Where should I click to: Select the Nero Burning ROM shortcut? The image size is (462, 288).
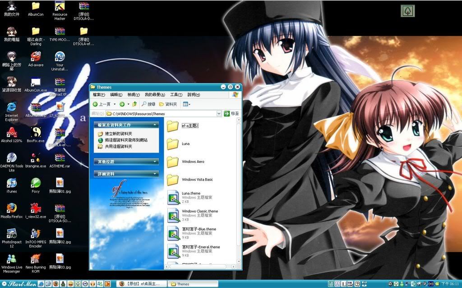(36, 264)
